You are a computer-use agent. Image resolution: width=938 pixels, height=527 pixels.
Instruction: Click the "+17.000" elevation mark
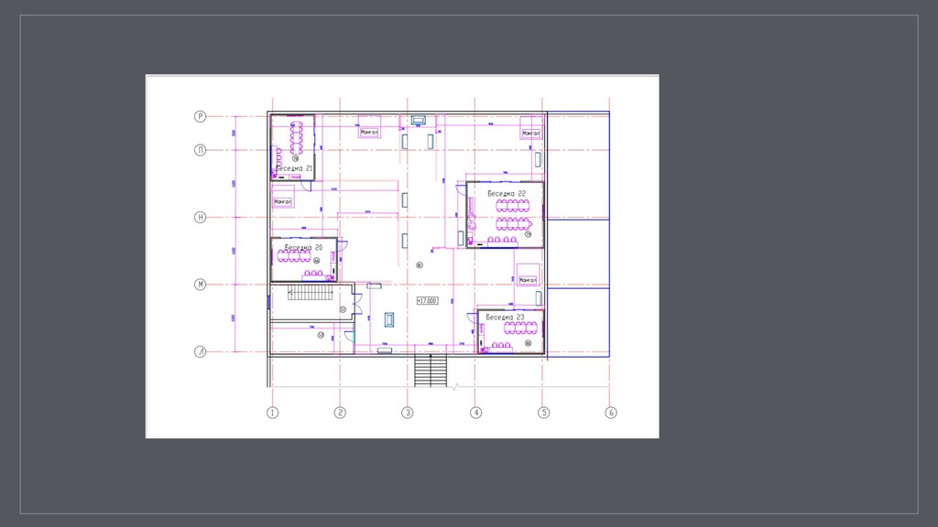click(x=427, y=300)
